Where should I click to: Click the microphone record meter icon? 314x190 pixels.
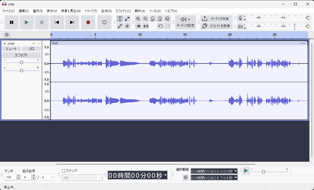click(240, 18)
